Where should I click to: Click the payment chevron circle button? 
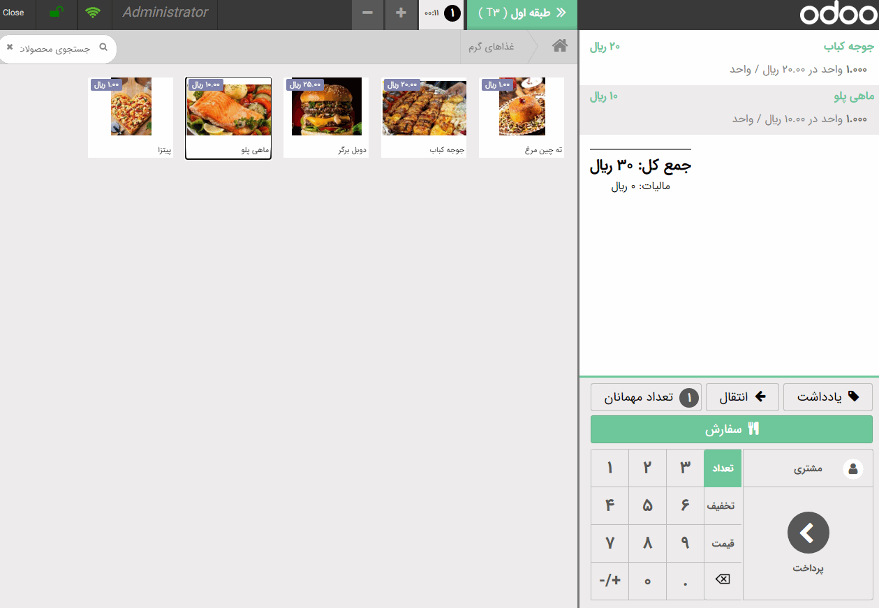(x=808, y=533)
